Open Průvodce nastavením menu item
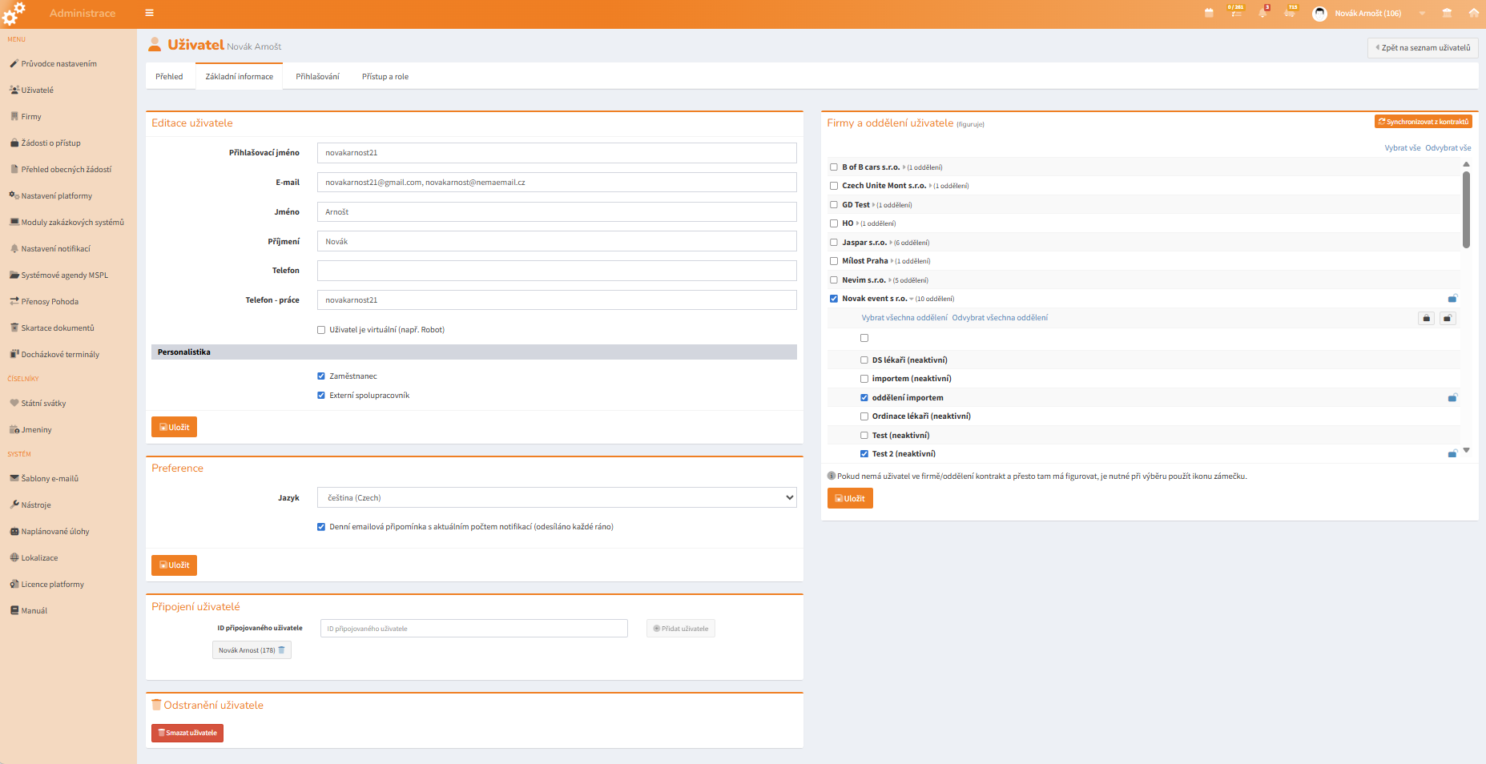Screen dimensions: 1486x764 pos(53,63)
